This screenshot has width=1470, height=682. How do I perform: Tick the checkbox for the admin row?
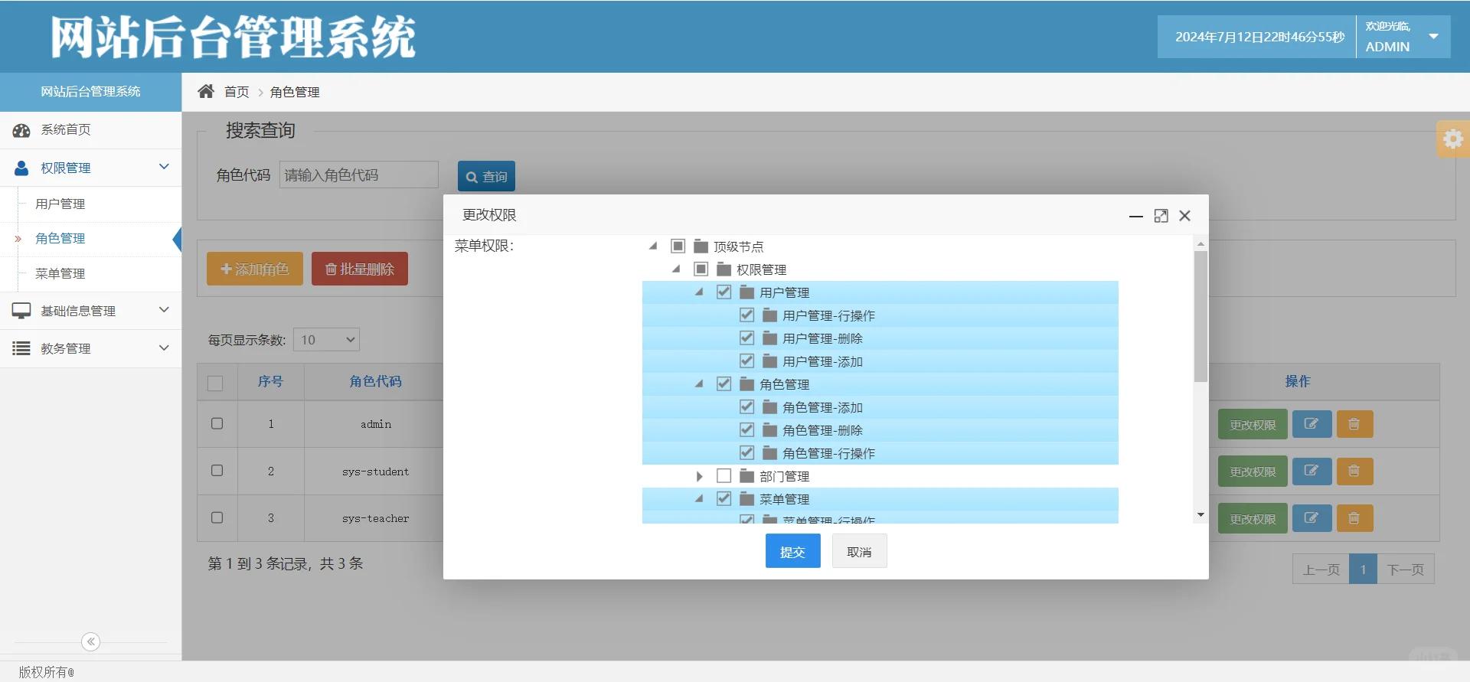point(217,423)
